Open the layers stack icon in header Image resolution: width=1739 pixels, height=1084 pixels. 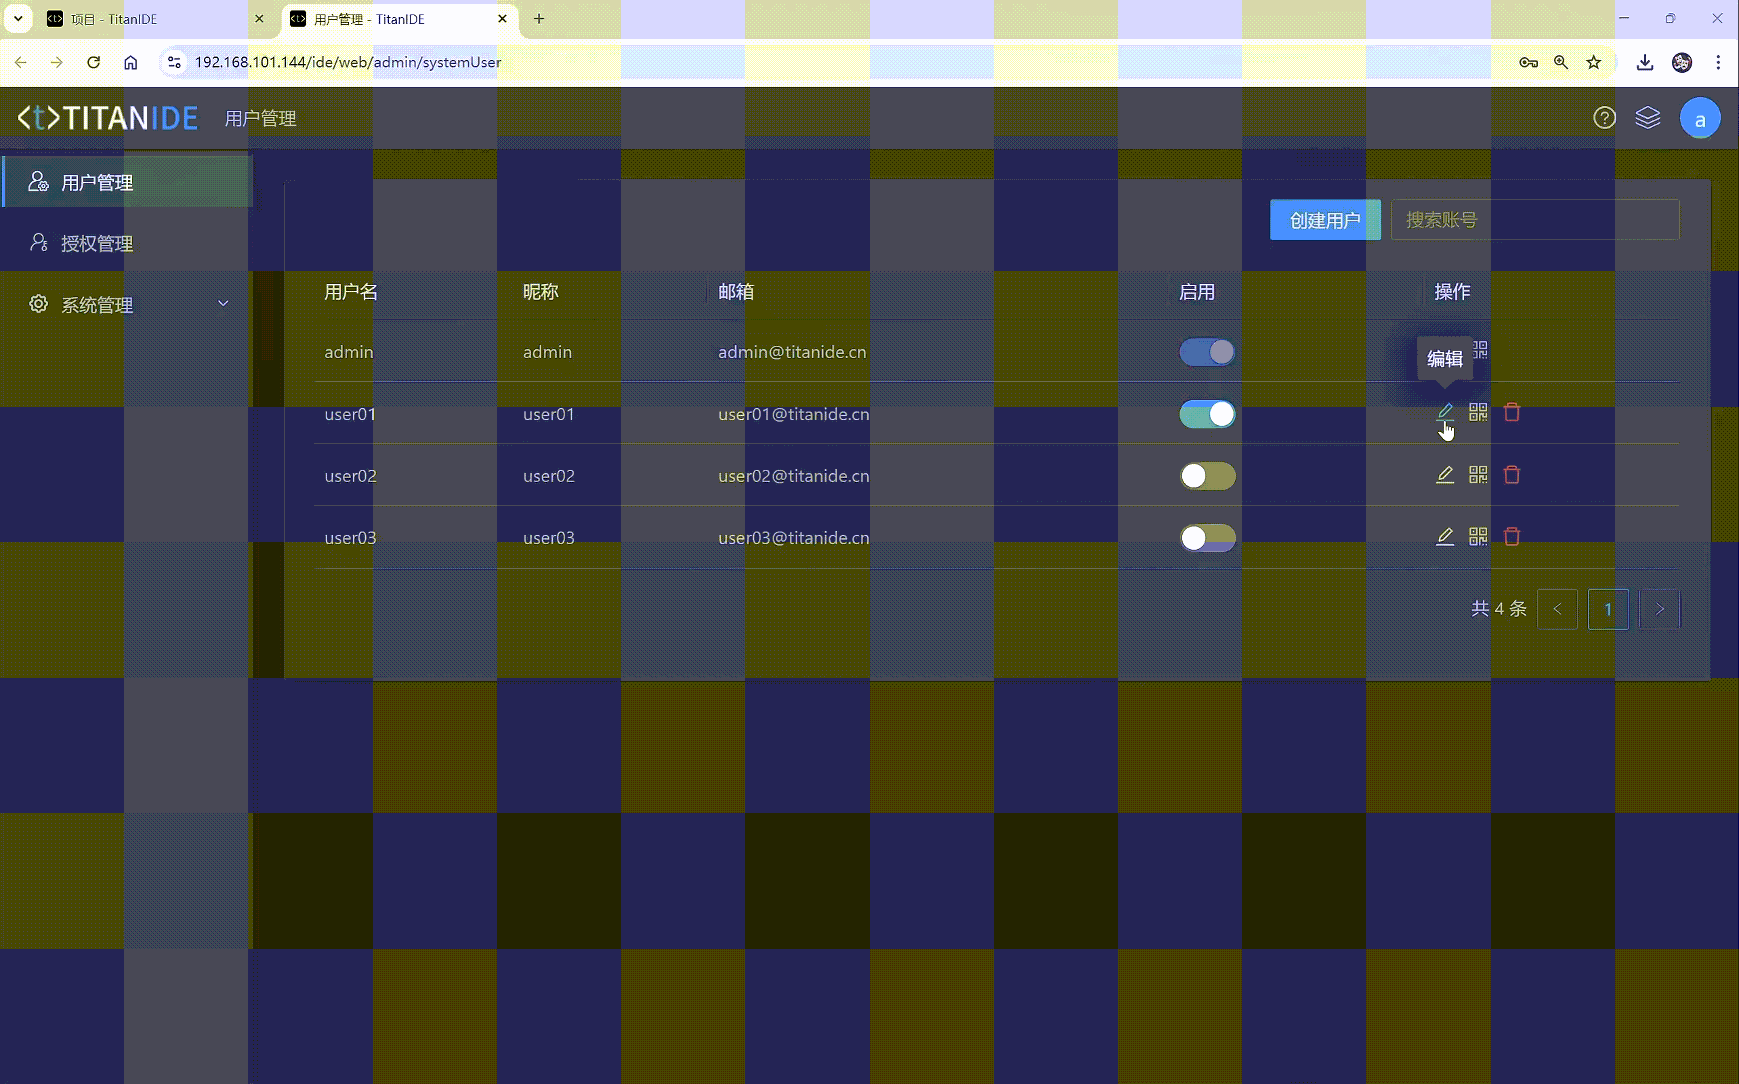point(1647,118)
